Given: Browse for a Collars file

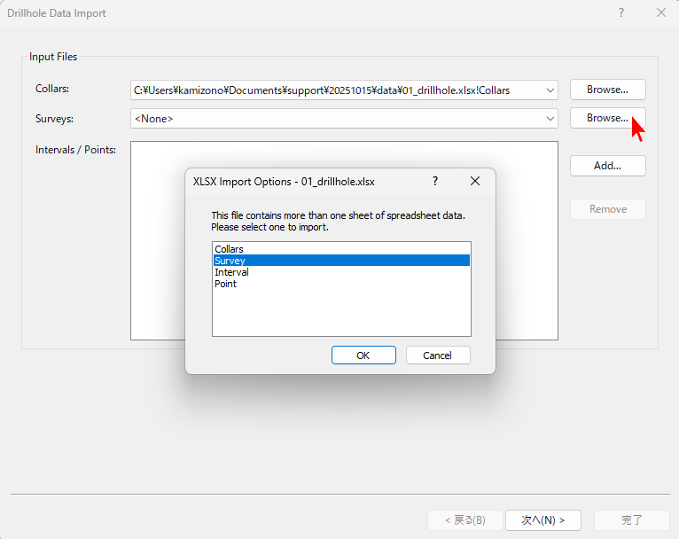Looking at the screenshot, I should point(607,90).
